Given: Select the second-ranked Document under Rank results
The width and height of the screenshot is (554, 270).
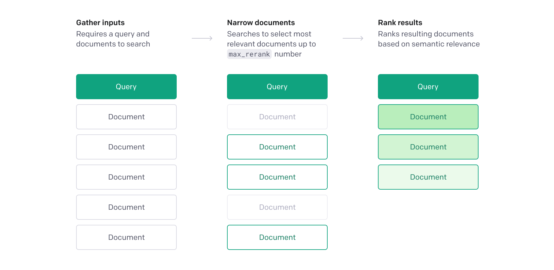Looking at the screenshot, I should coord(428,147).
